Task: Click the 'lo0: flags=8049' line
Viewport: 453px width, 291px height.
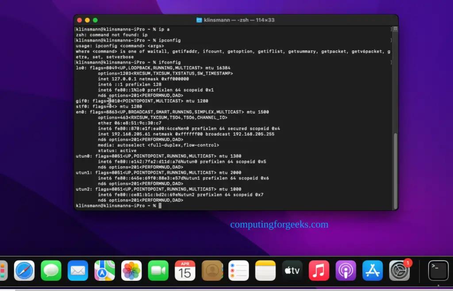Action: [153, 68]
